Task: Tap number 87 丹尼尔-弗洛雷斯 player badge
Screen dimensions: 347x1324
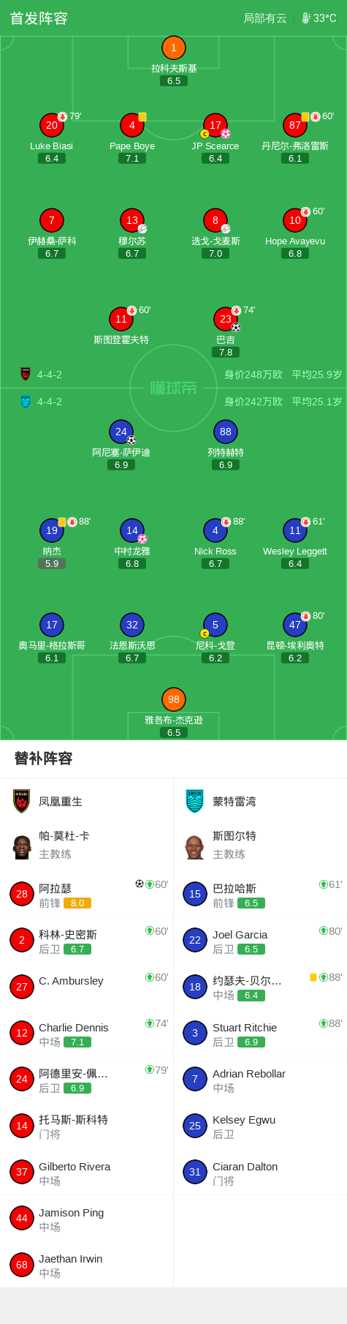Action: tap(295, 125)
